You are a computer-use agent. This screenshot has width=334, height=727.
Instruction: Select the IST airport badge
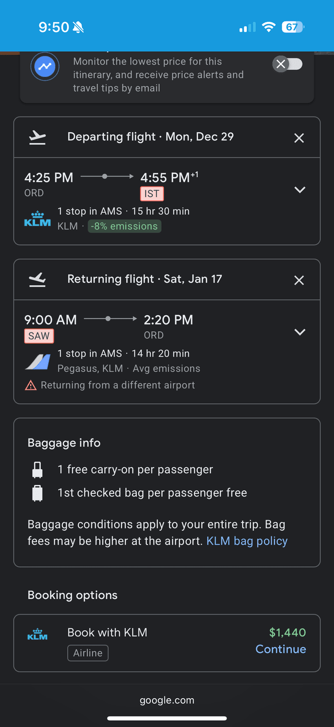(x=152, y=194)
